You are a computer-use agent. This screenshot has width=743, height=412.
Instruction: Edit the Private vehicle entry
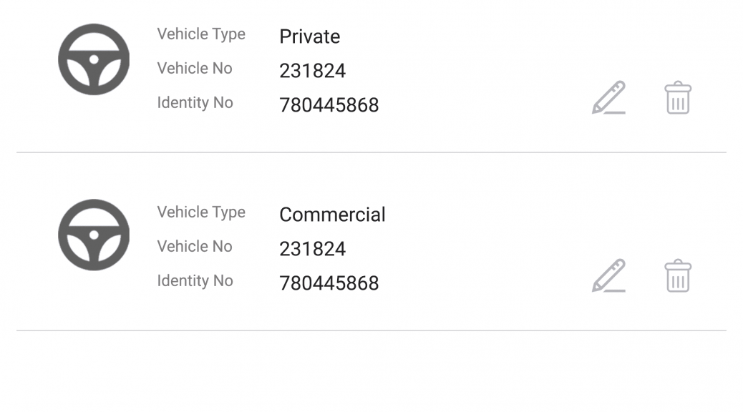[609, 97]
